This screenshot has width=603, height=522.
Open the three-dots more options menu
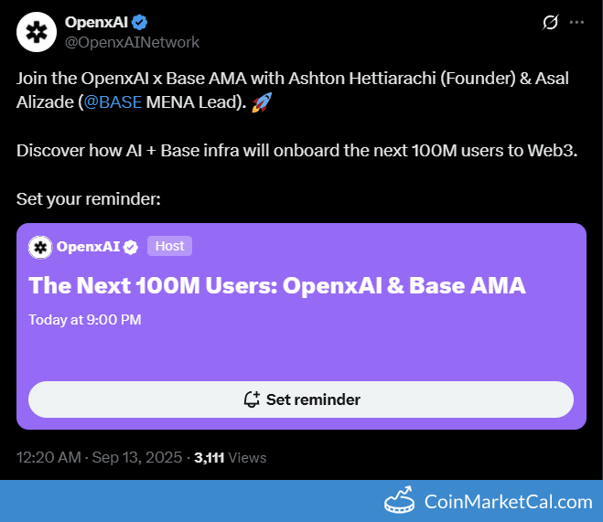tap(576, 22)
